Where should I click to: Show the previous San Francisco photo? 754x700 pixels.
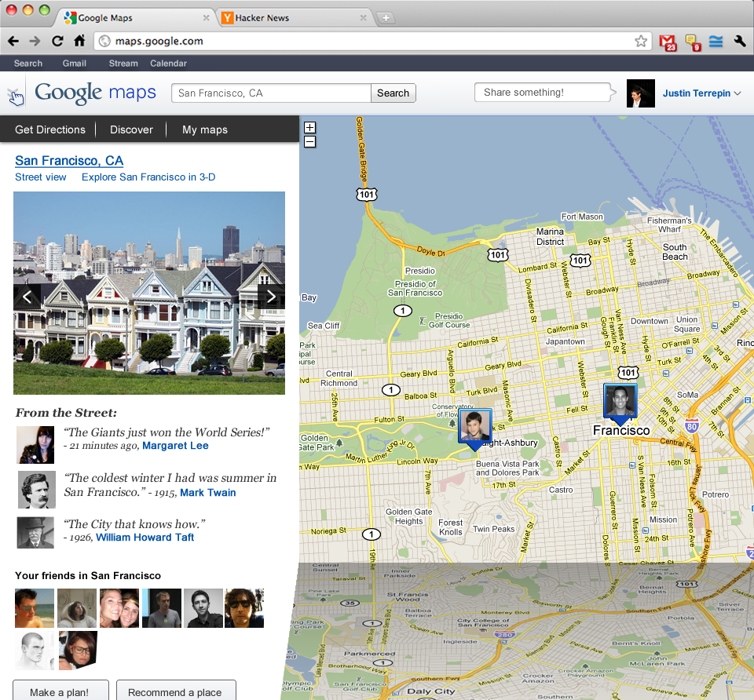coord(27,297)
